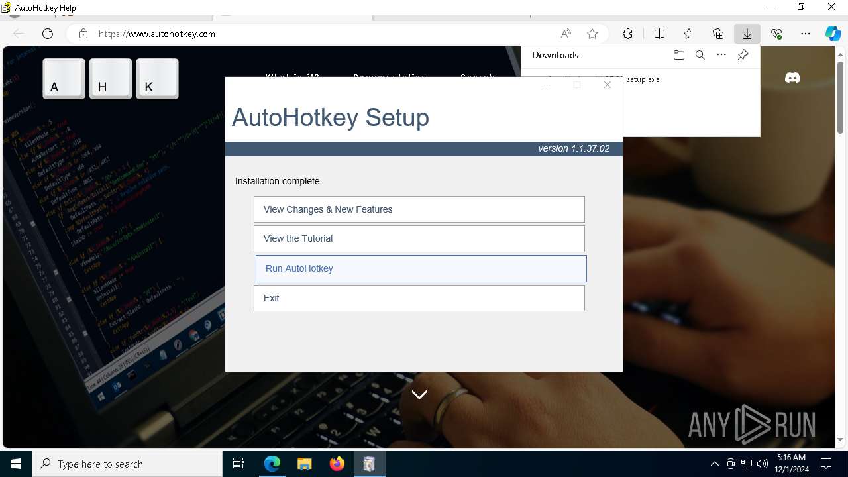
Task: View site information lock icon
Action: (x=83, y=34)
